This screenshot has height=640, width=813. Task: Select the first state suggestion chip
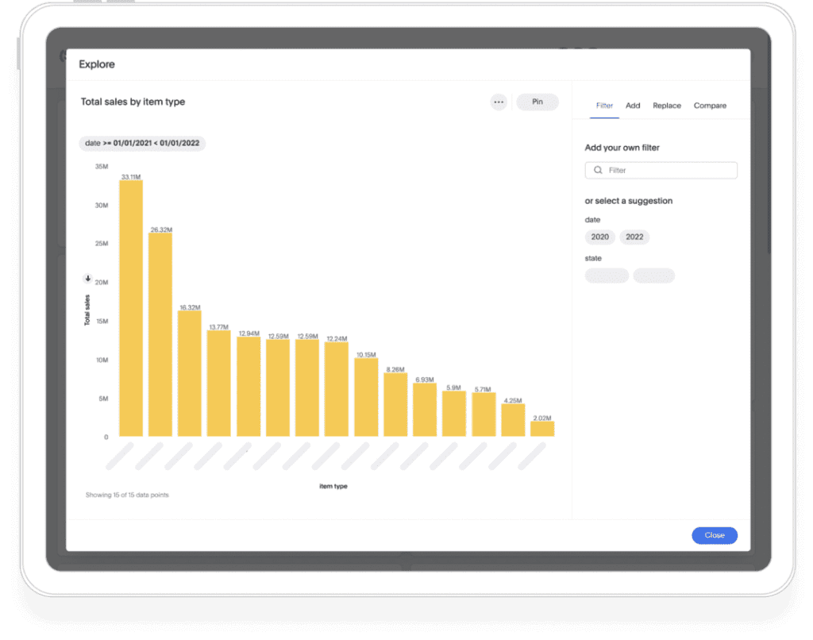pyautogui.click(x=607, y=276)
